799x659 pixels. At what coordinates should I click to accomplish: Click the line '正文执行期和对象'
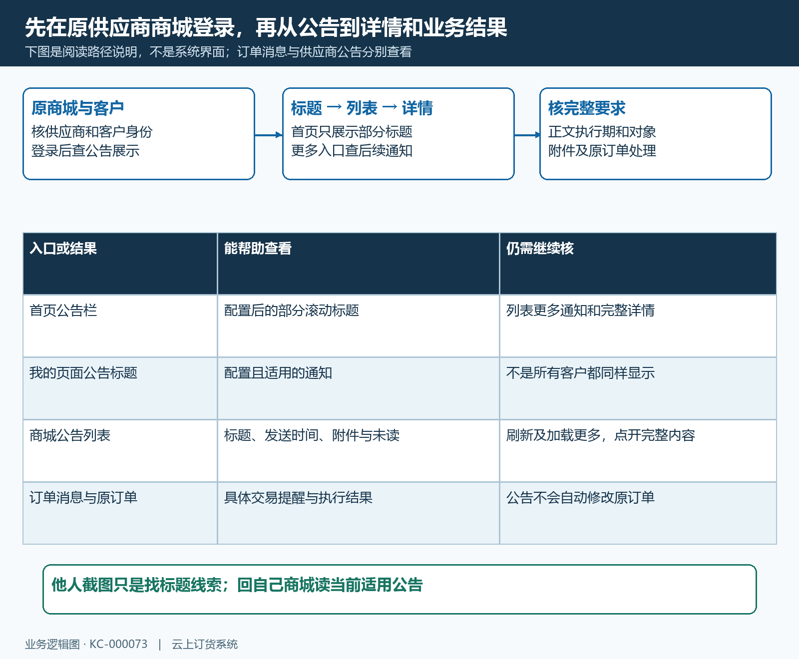click(602, 132)
